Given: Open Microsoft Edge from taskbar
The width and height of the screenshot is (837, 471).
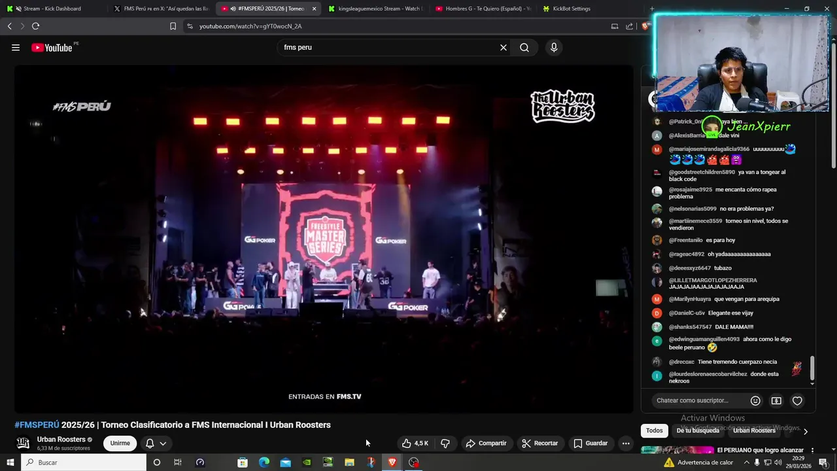Looking at the screenshot, I should point(264,462).
